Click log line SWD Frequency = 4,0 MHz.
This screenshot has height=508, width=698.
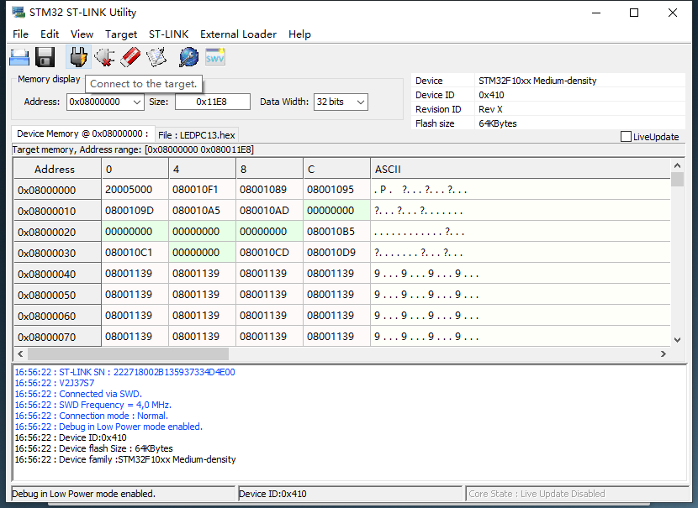93,405
